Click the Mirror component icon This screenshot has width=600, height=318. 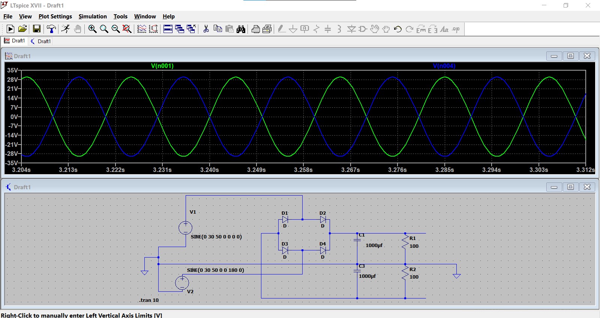click(x=433, y=29)
